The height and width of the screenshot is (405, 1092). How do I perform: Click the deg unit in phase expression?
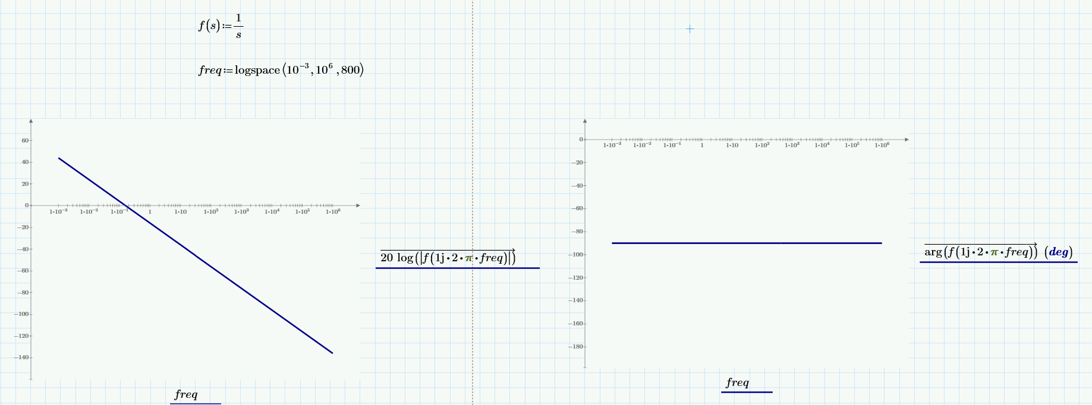click(x=1058, y=252)
